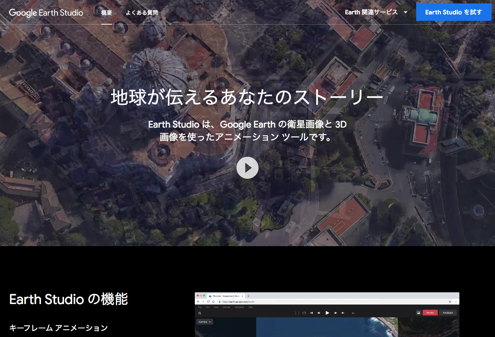
Task: Play the hero intro video
Action: pos(247,168)
